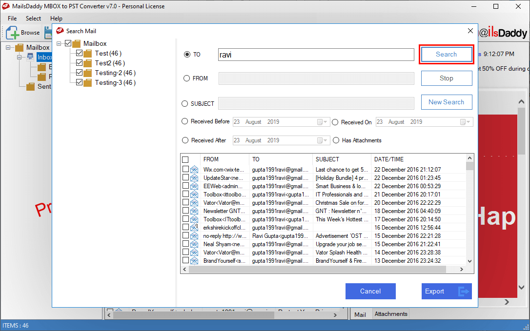Switch to the Attachments tab

tap(391, 314)
